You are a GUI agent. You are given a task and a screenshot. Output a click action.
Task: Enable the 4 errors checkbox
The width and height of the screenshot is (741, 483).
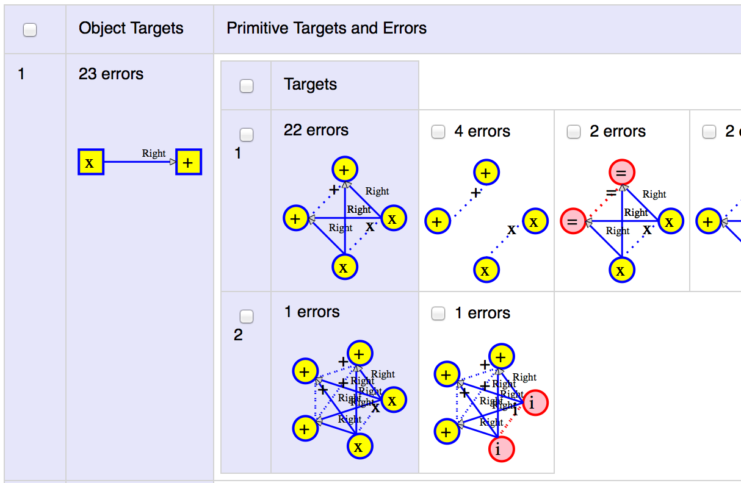[438, 132]
